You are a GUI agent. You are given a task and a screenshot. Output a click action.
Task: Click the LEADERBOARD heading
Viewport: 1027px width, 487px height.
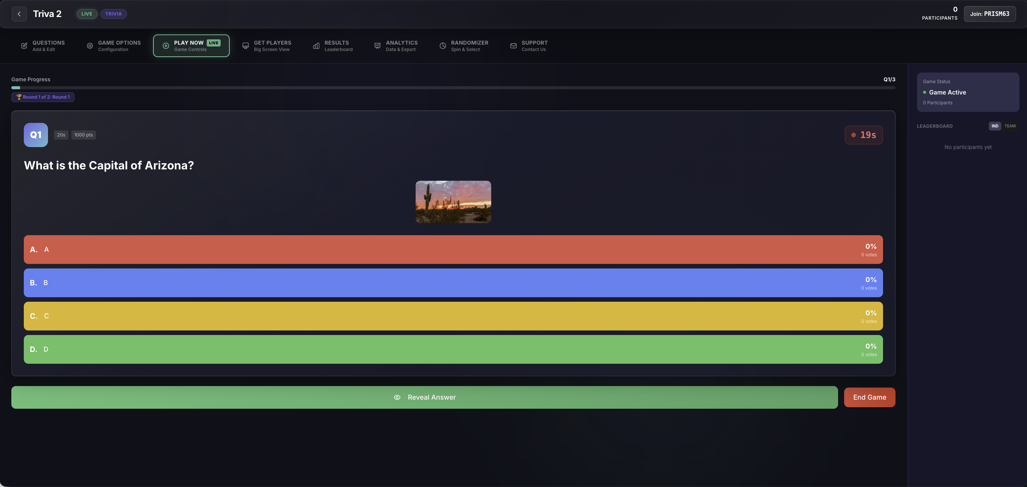[934, 126]
